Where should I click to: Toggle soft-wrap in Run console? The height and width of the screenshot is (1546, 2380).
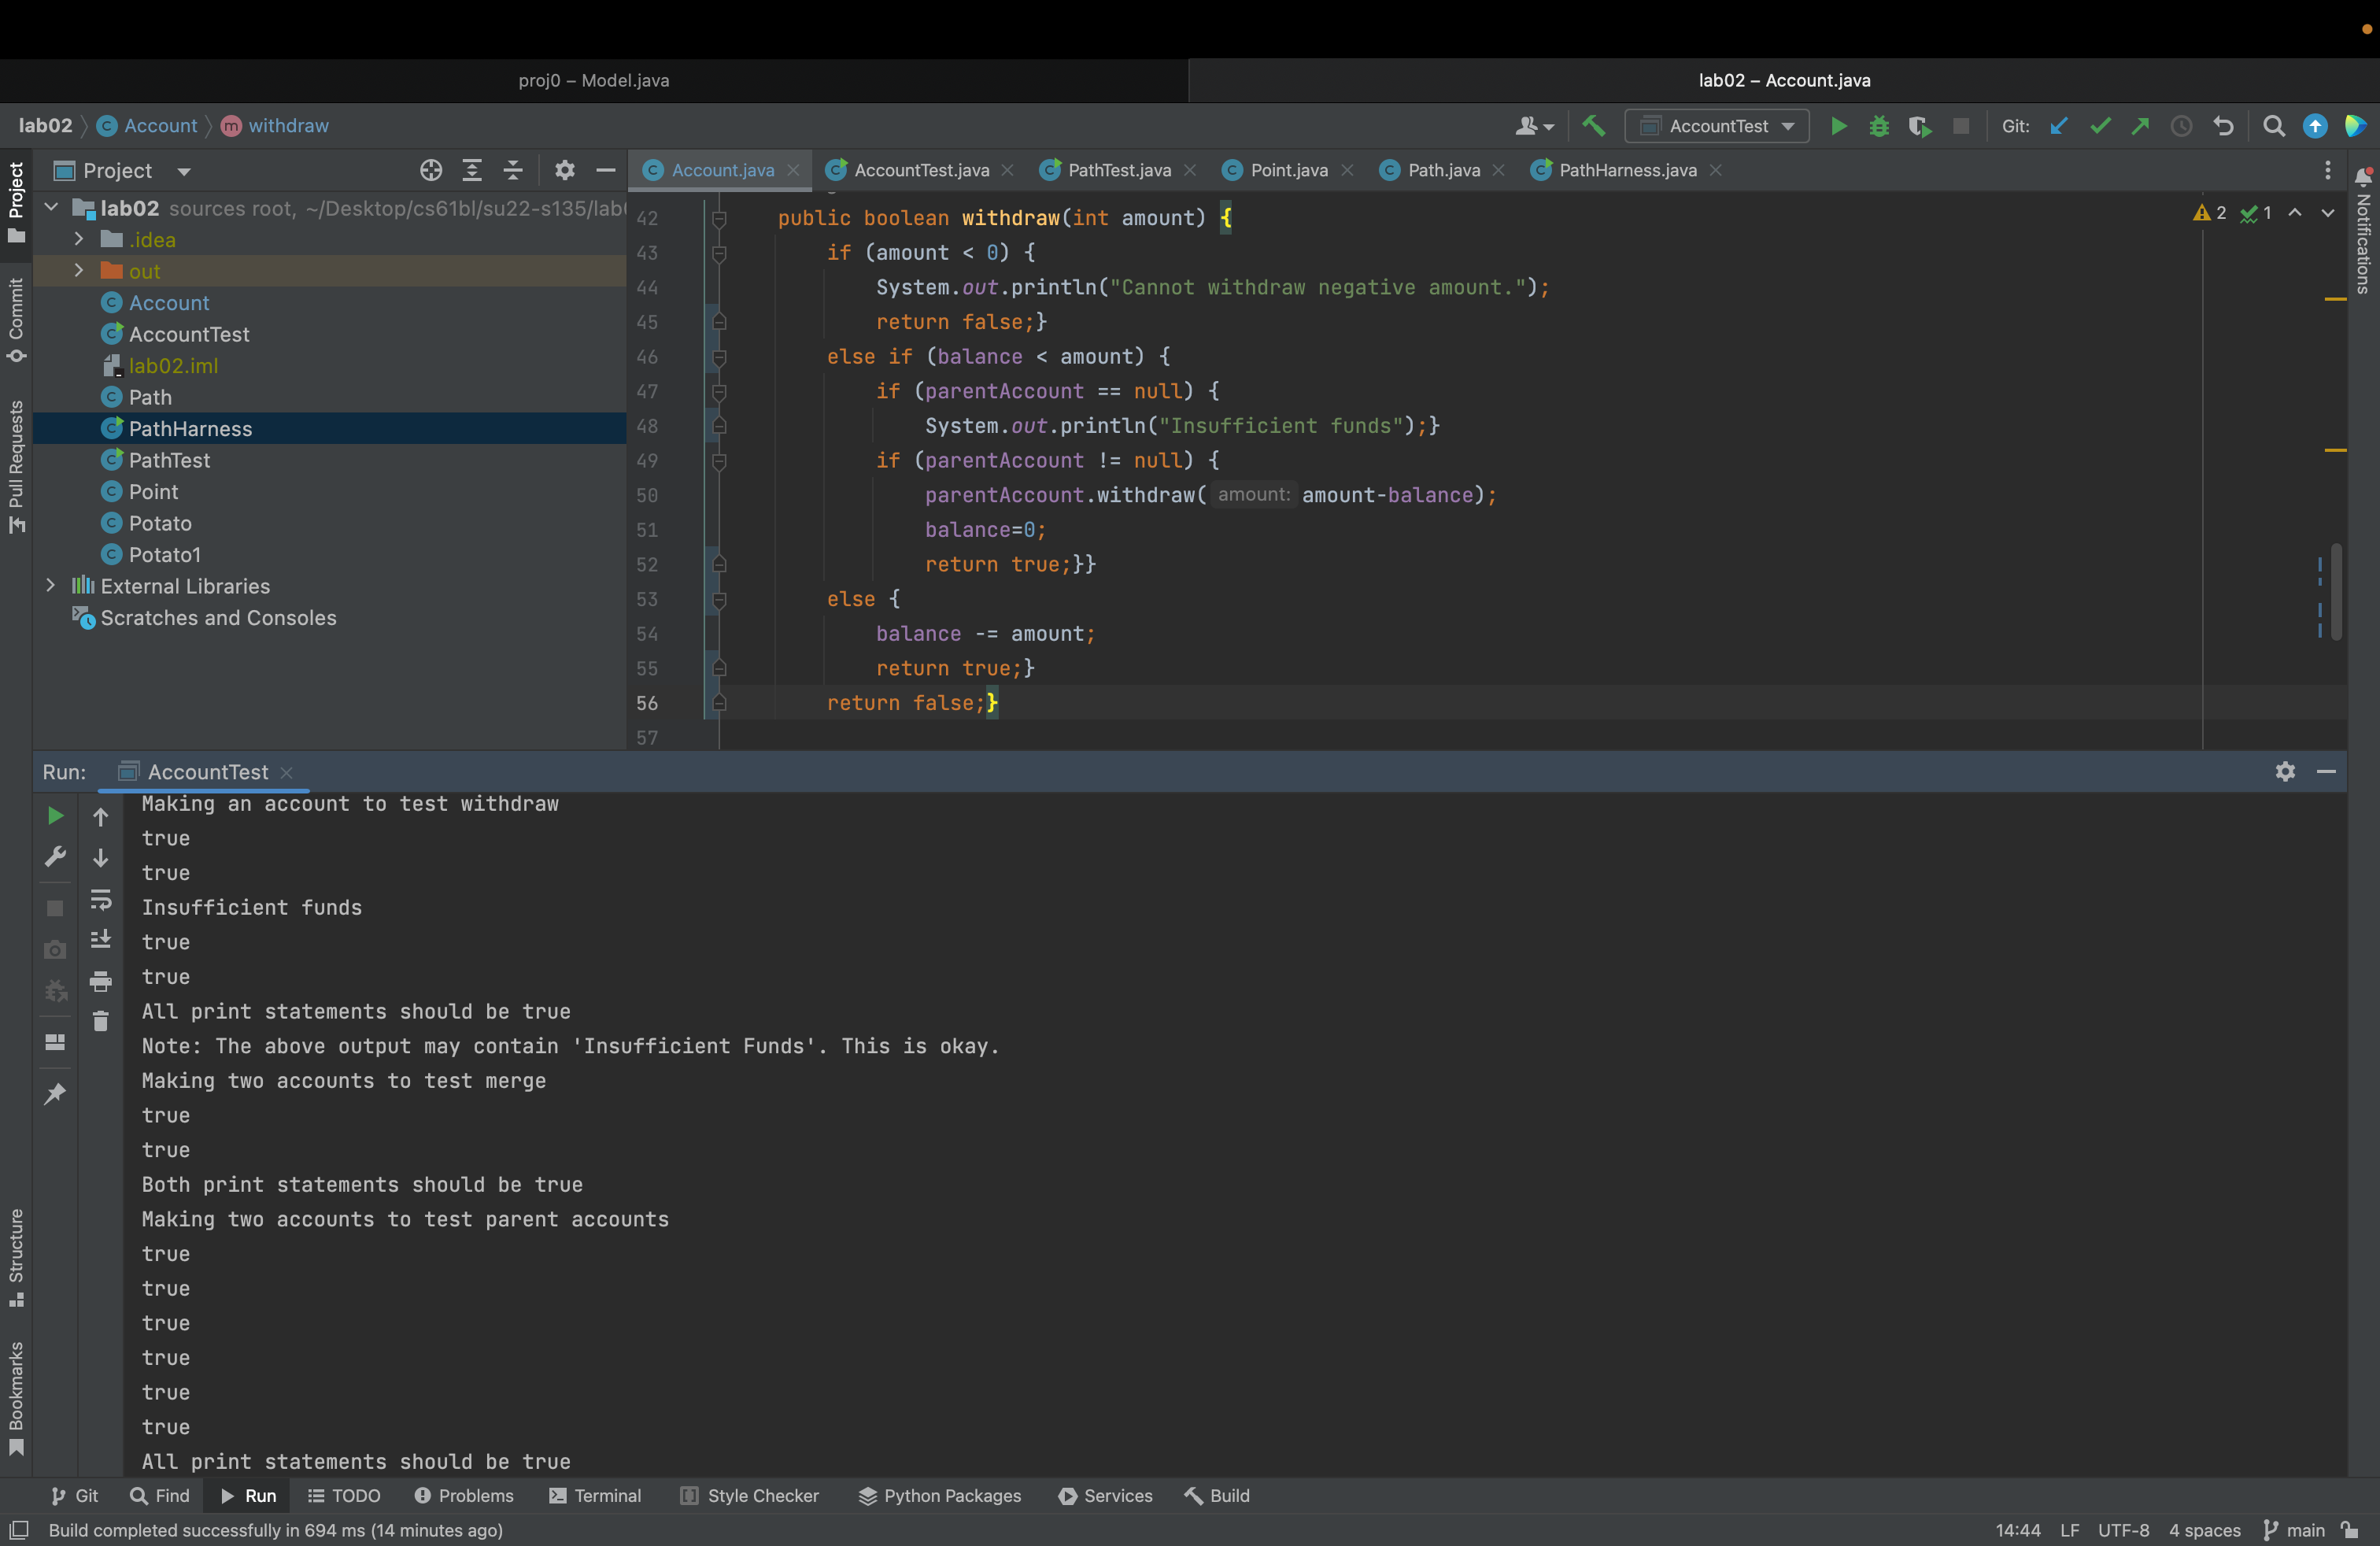click(x=100, y=899)
